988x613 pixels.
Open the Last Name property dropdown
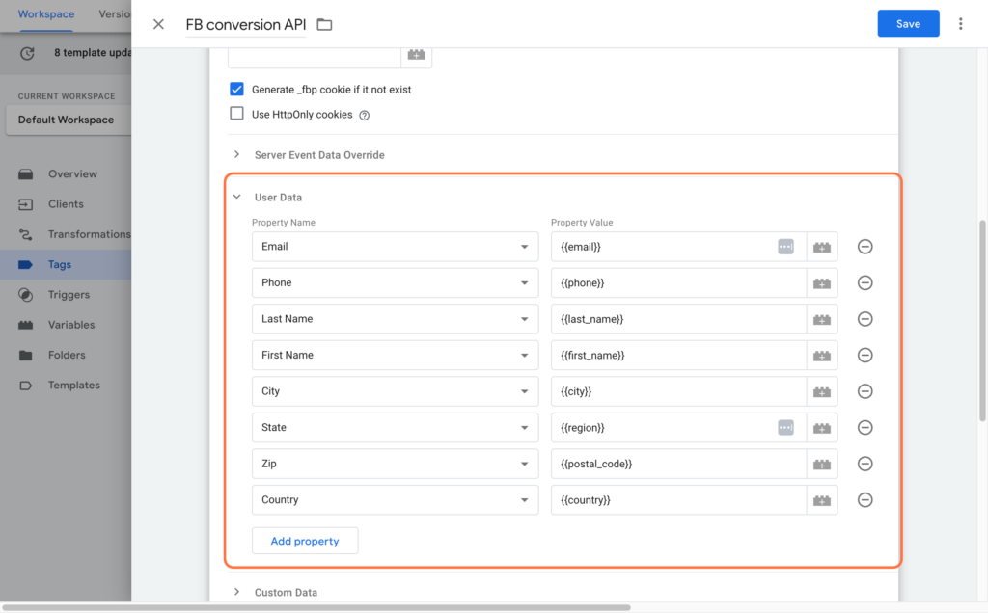point(395,319)
